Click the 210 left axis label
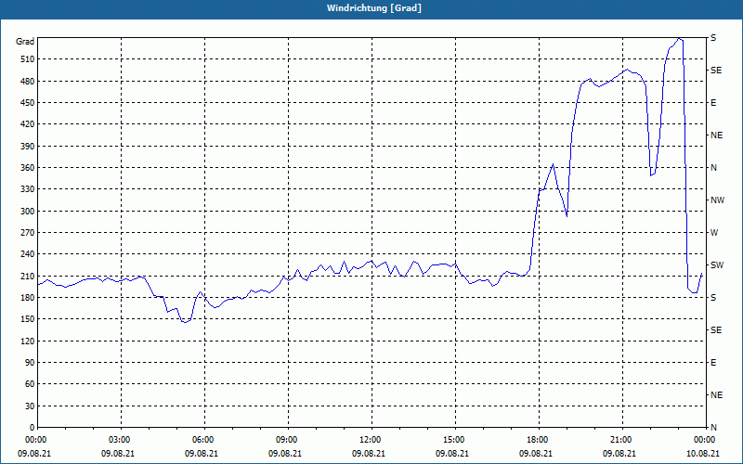743x464 pixels. tap(28, 276)
